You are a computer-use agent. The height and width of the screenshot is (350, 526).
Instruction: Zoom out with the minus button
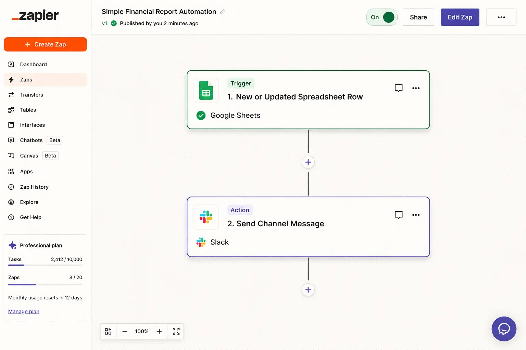(x=125, y=332)
